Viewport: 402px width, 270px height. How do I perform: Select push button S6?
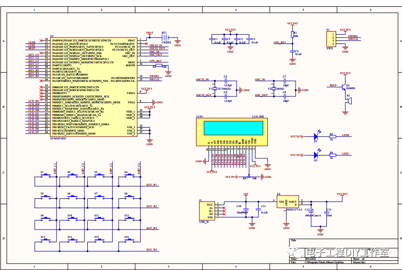click(73, 196)
